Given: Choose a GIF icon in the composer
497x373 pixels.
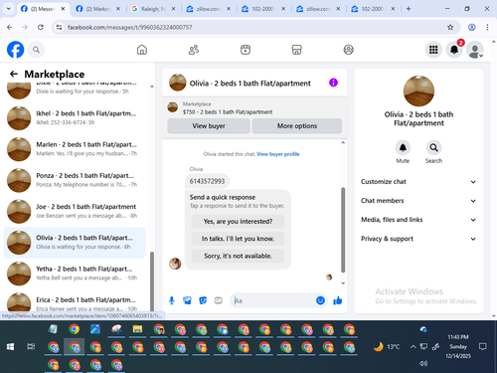Looking at the screenshot, I should click(x=218, y=300).
